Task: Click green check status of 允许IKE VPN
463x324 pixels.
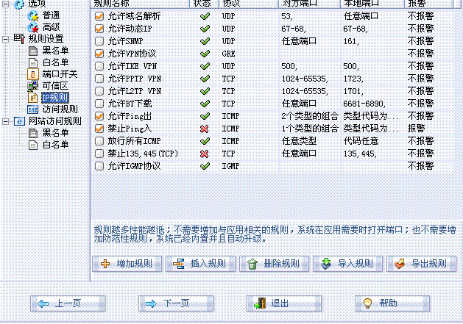Action: 205,66
